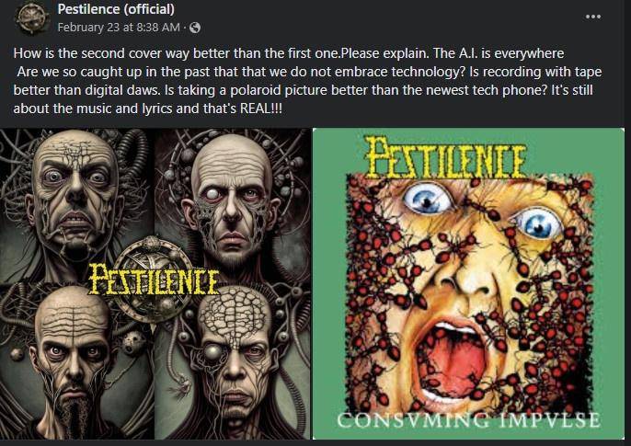Open the three-dot post options menu

593,17
